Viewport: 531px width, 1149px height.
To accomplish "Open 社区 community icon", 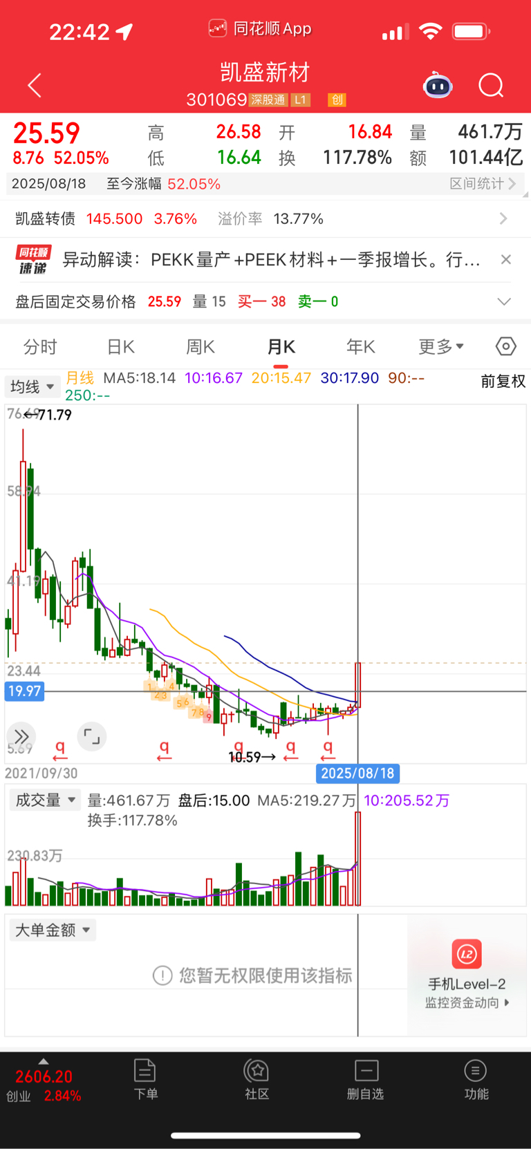I will tap(257, 1079).
